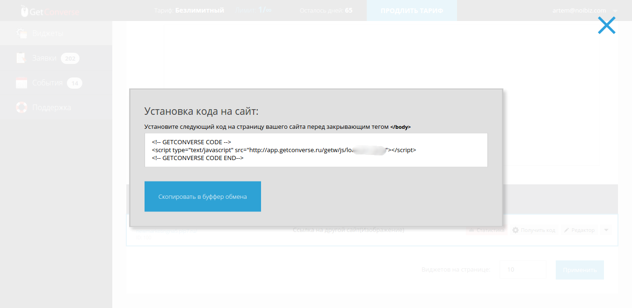Click the 14 badge next to События
The image size is (632, 308).
(75, 83)
